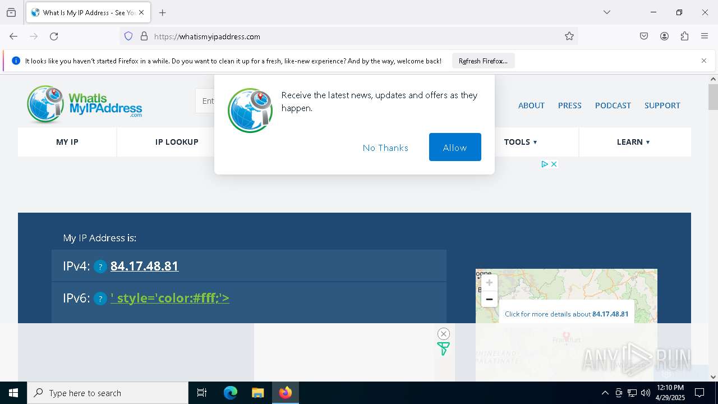Open the Windows Start menu

(x=13, y=393)
